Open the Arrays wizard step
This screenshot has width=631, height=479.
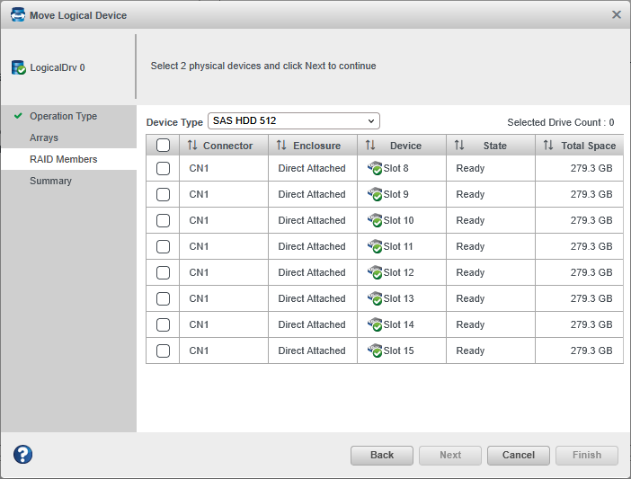(44, 137)
